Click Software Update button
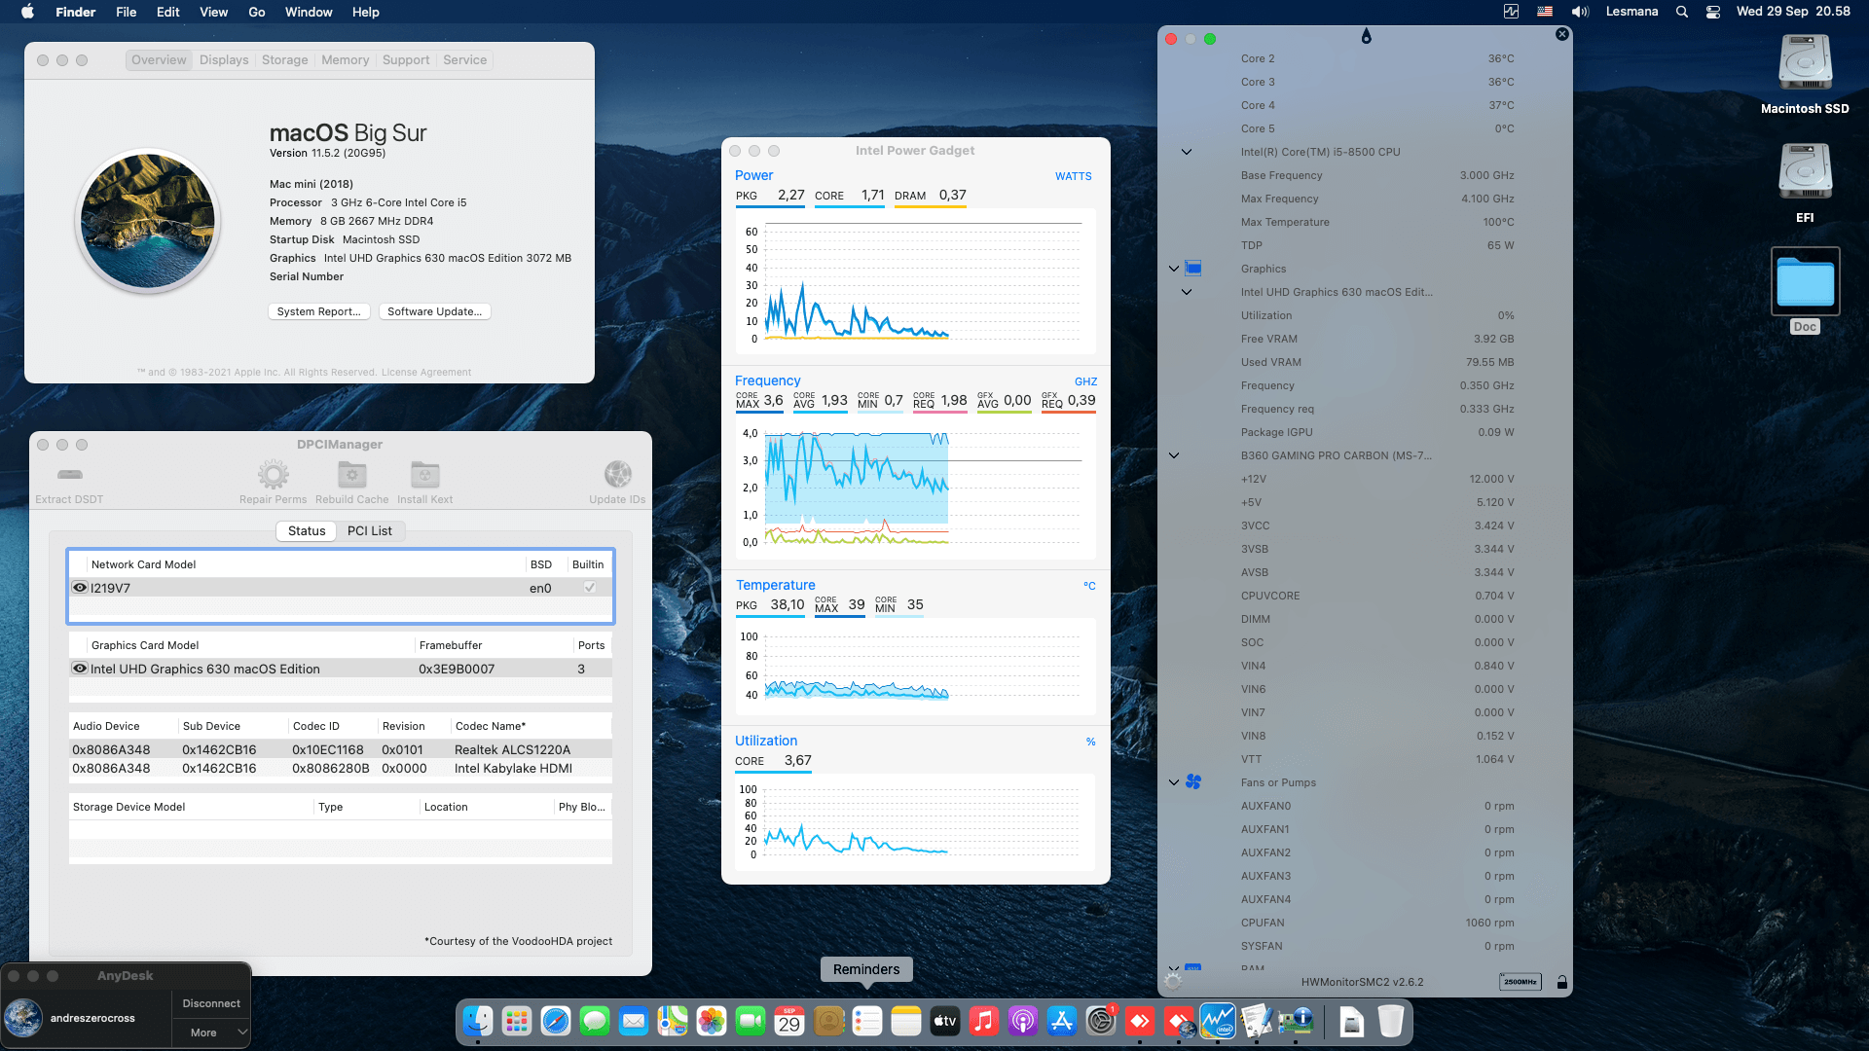 434,311
